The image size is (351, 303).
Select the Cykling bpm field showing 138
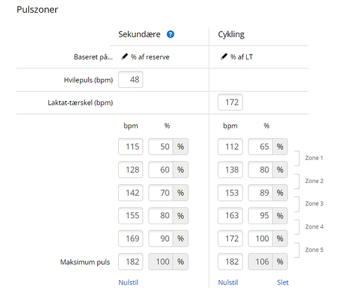point(230,170)
